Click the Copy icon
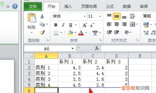Image resolution: width=156 pixels, height=93 pixels. (x=42, y=24)
